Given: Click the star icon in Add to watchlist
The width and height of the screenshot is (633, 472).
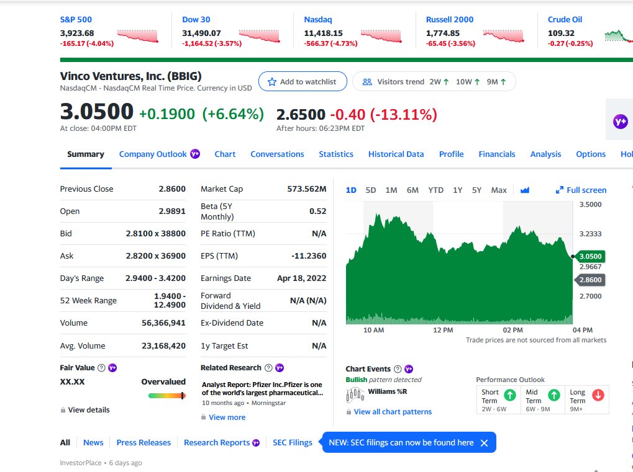Looking at the screenshot, I should click(x=272, y=82).
